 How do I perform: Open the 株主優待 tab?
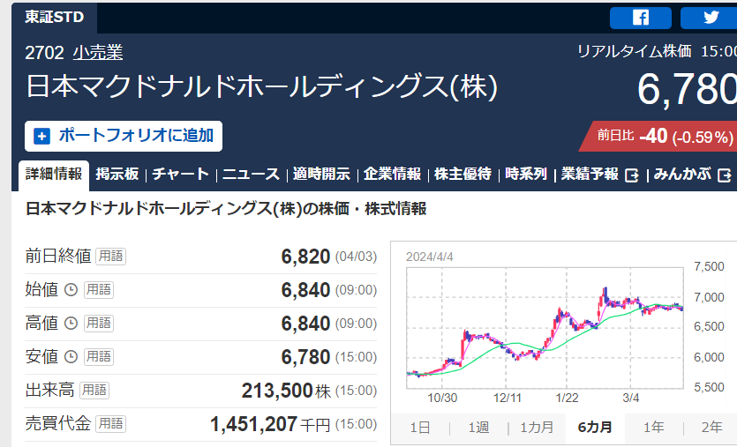463,175
